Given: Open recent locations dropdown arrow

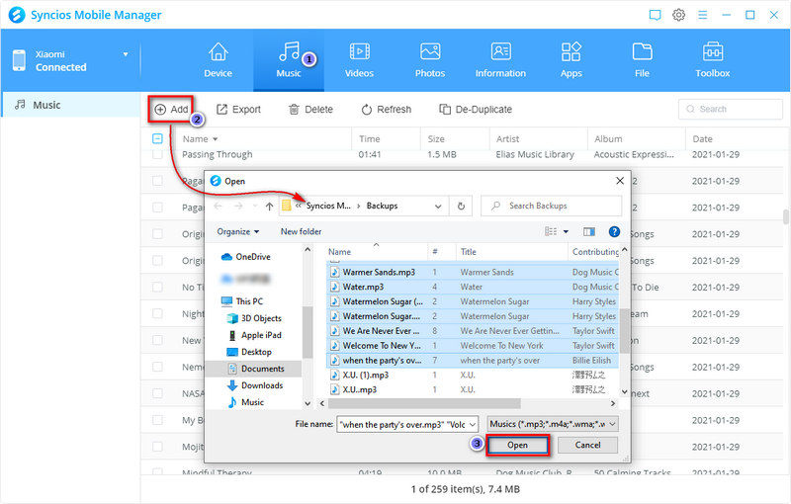Looking at the screenshot, I should pos(255,207).
